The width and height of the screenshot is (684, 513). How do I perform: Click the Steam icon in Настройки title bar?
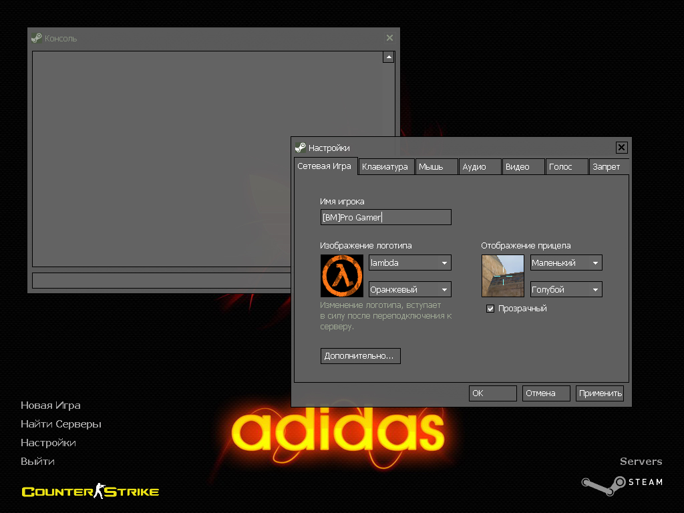click(300, 148)
